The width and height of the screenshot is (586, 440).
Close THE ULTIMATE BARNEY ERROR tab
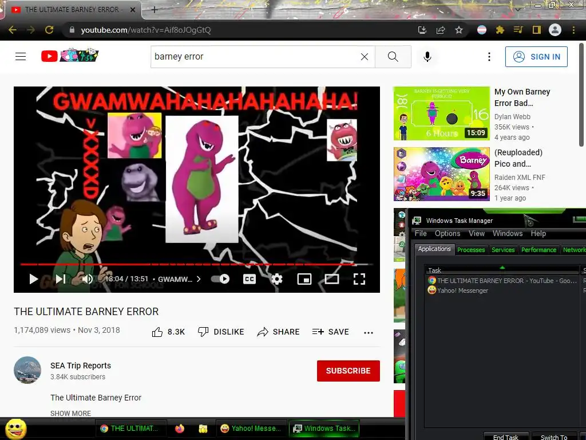click(133, 10)
